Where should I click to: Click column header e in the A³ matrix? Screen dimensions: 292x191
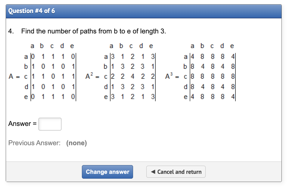pos(232,46)
